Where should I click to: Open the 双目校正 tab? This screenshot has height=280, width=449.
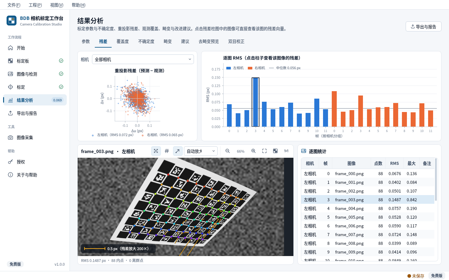click(236, 41)
